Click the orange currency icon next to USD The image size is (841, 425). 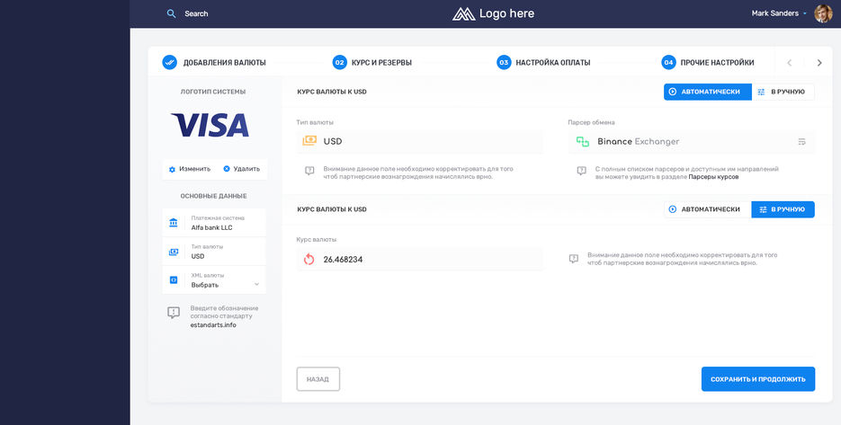click(309, 141)
